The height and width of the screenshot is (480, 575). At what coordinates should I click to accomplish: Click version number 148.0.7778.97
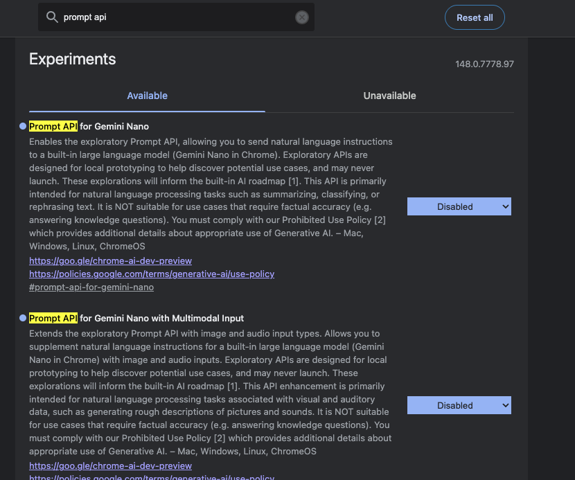tap(484, 64)
